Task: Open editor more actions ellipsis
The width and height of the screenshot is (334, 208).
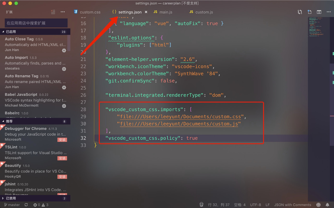Action: [x=329, y=12]
